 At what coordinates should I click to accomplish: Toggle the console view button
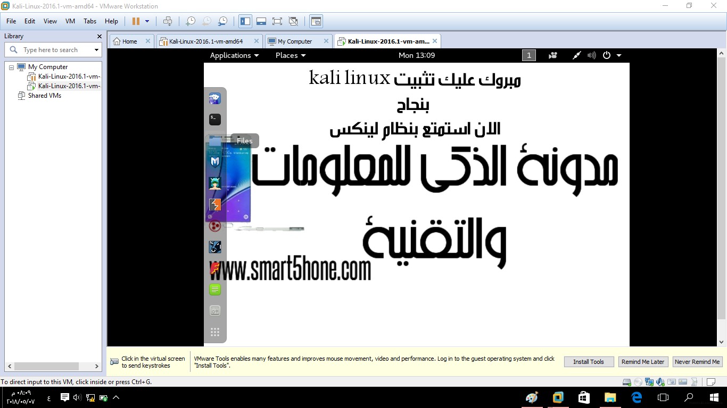[316, 21]
